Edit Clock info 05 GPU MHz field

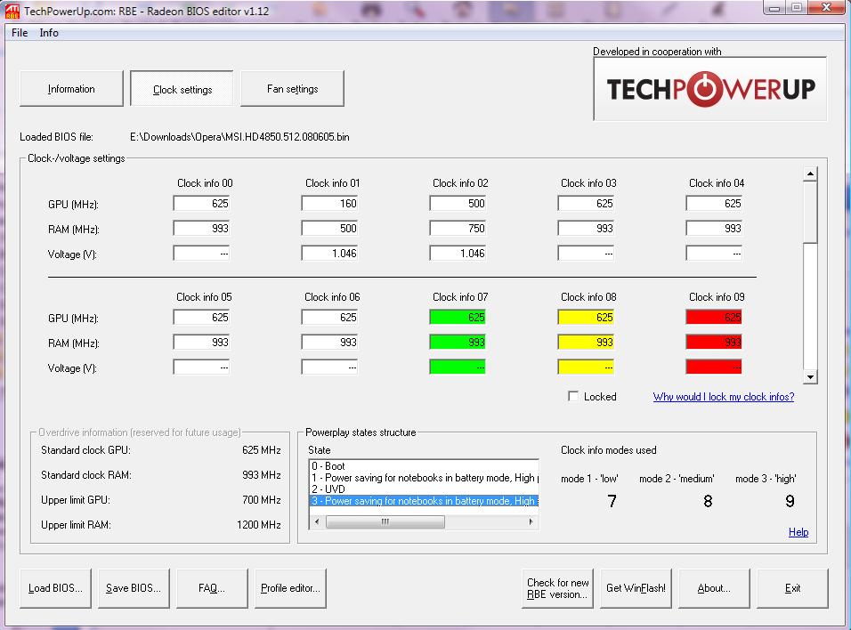click(x=201, y=318)
